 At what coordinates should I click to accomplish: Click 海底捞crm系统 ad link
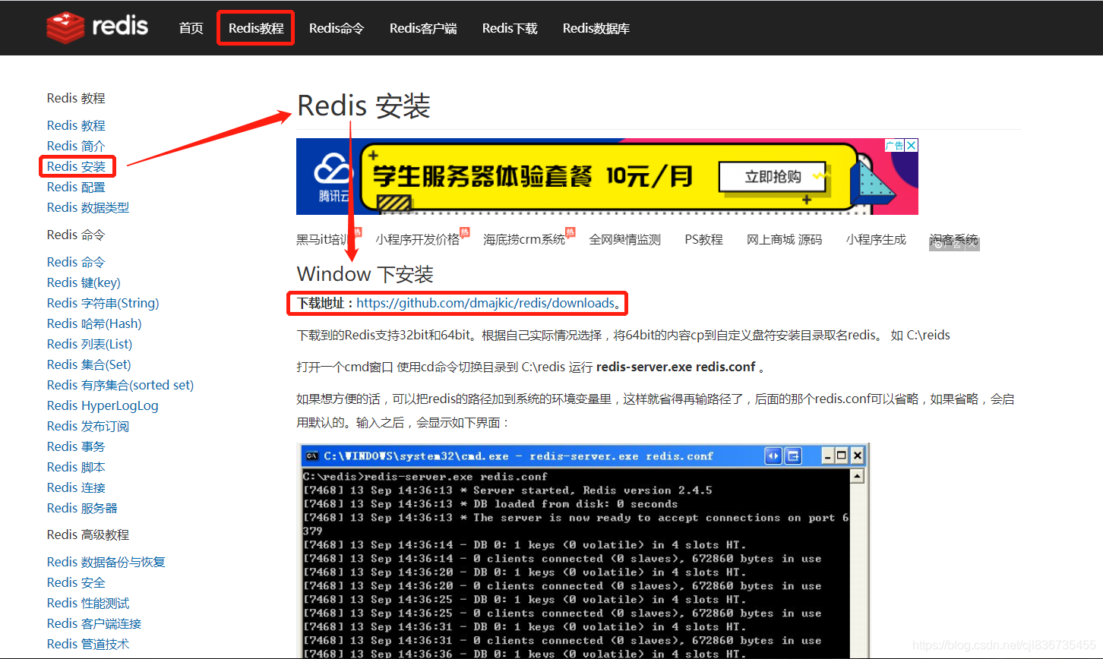click(525, 239)
